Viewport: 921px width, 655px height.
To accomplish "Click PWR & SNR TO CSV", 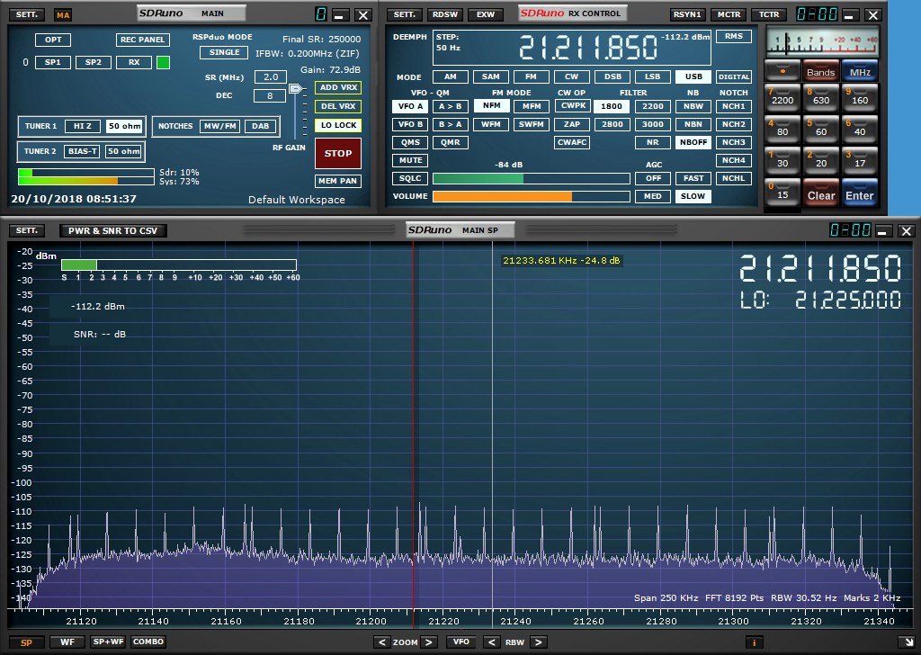I will 112,231.
